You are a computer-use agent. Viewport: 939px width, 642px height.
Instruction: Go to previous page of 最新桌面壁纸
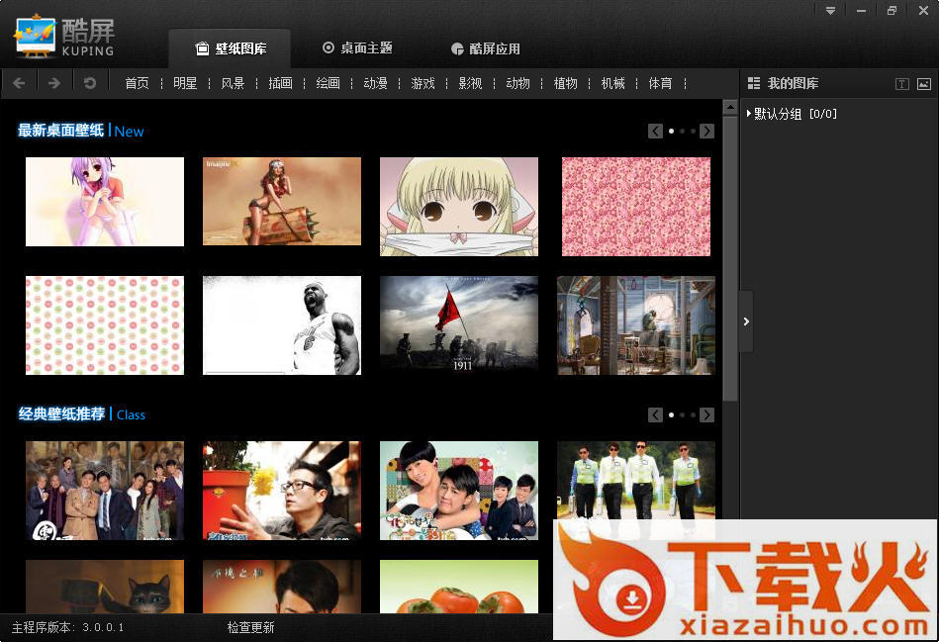(x=655, y=131)
